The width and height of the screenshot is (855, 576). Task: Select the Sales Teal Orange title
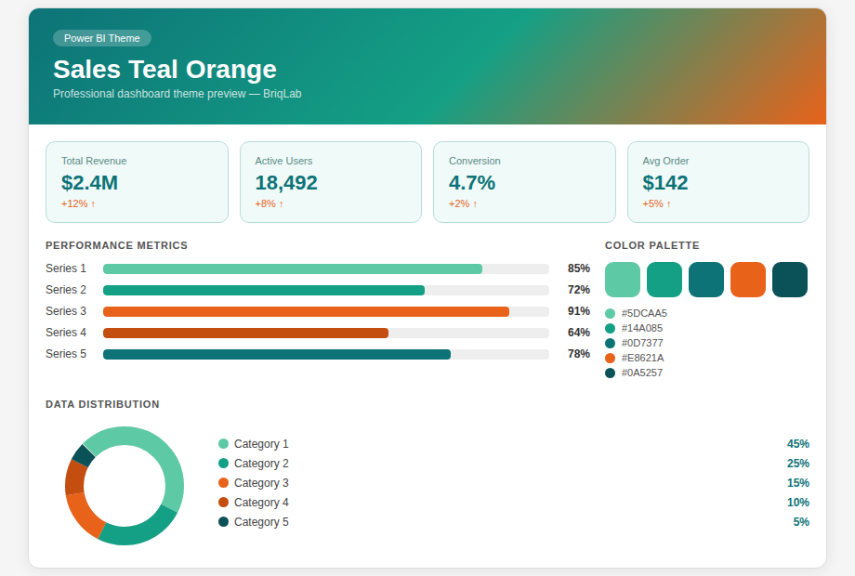[164, 70]
